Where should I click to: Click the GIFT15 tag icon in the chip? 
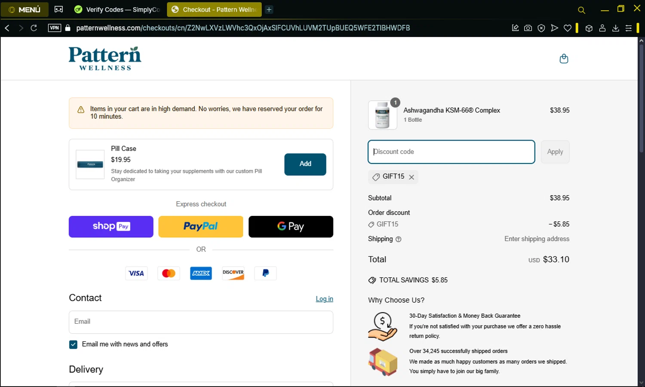coord(376,177)
